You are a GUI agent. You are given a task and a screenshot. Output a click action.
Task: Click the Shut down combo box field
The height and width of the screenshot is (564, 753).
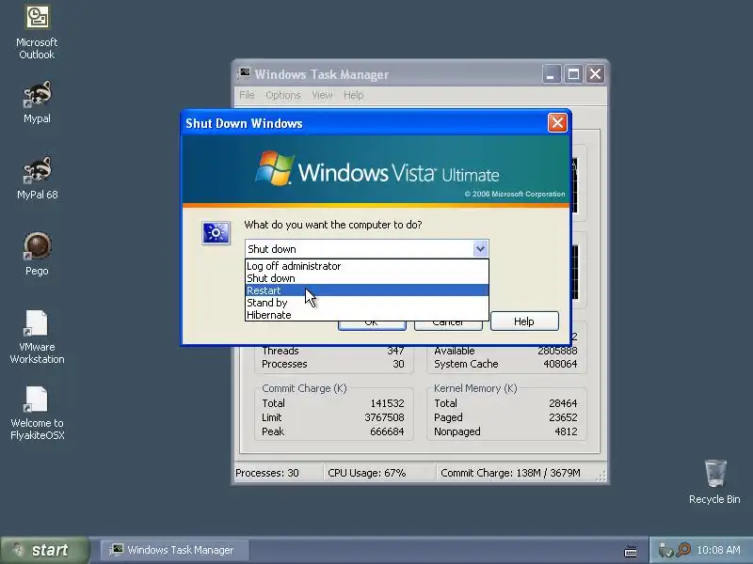coord(367,248)
